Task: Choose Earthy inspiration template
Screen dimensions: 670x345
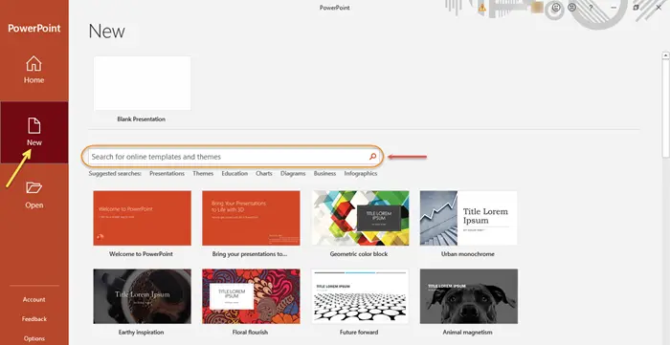Action: pos(142,296)
